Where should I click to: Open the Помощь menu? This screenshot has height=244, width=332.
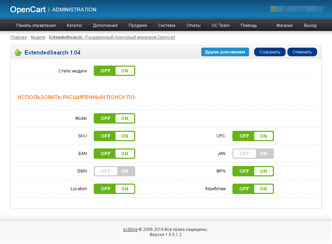point(249,25)
